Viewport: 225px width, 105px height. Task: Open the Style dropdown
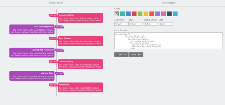coord(136,24)
